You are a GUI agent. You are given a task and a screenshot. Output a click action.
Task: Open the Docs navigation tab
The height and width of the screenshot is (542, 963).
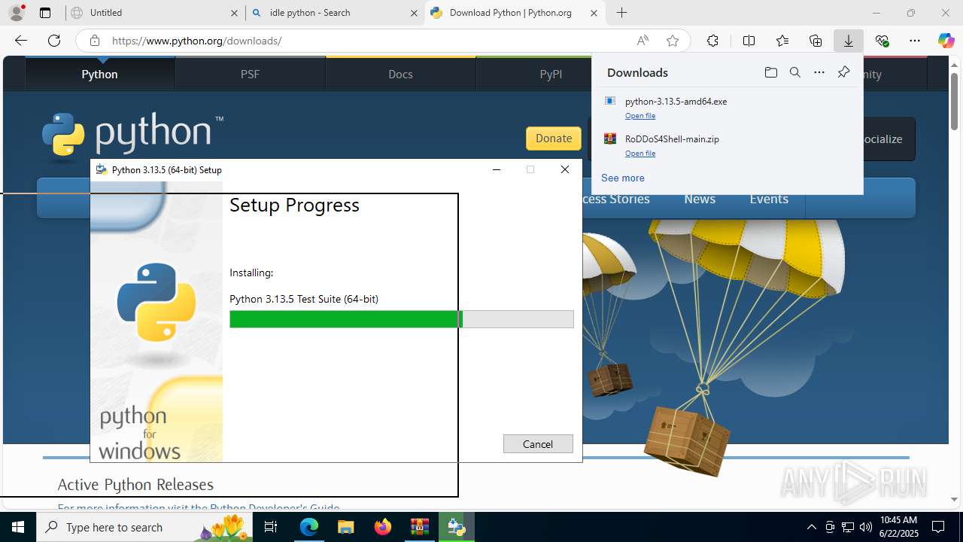400,74
